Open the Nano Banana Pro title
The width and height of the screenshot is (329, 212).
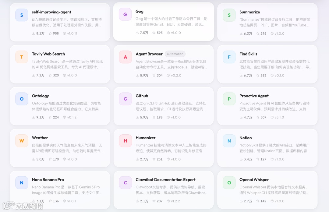pos(48,180)
